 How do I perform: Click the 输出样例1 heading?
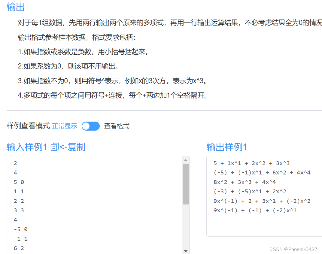click(x=226, y=147)
